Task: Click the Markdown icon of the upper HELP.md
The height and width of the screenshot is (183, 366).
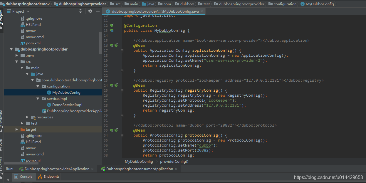Action: (23, 25)
